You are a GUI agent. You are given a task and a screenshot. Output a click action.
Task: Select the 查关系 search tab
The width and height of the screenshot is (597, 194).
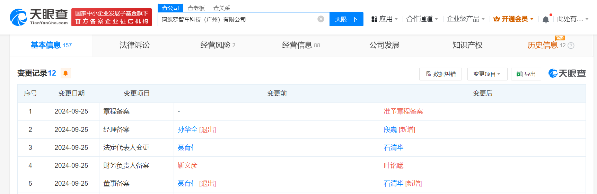(x=222, y=8)
